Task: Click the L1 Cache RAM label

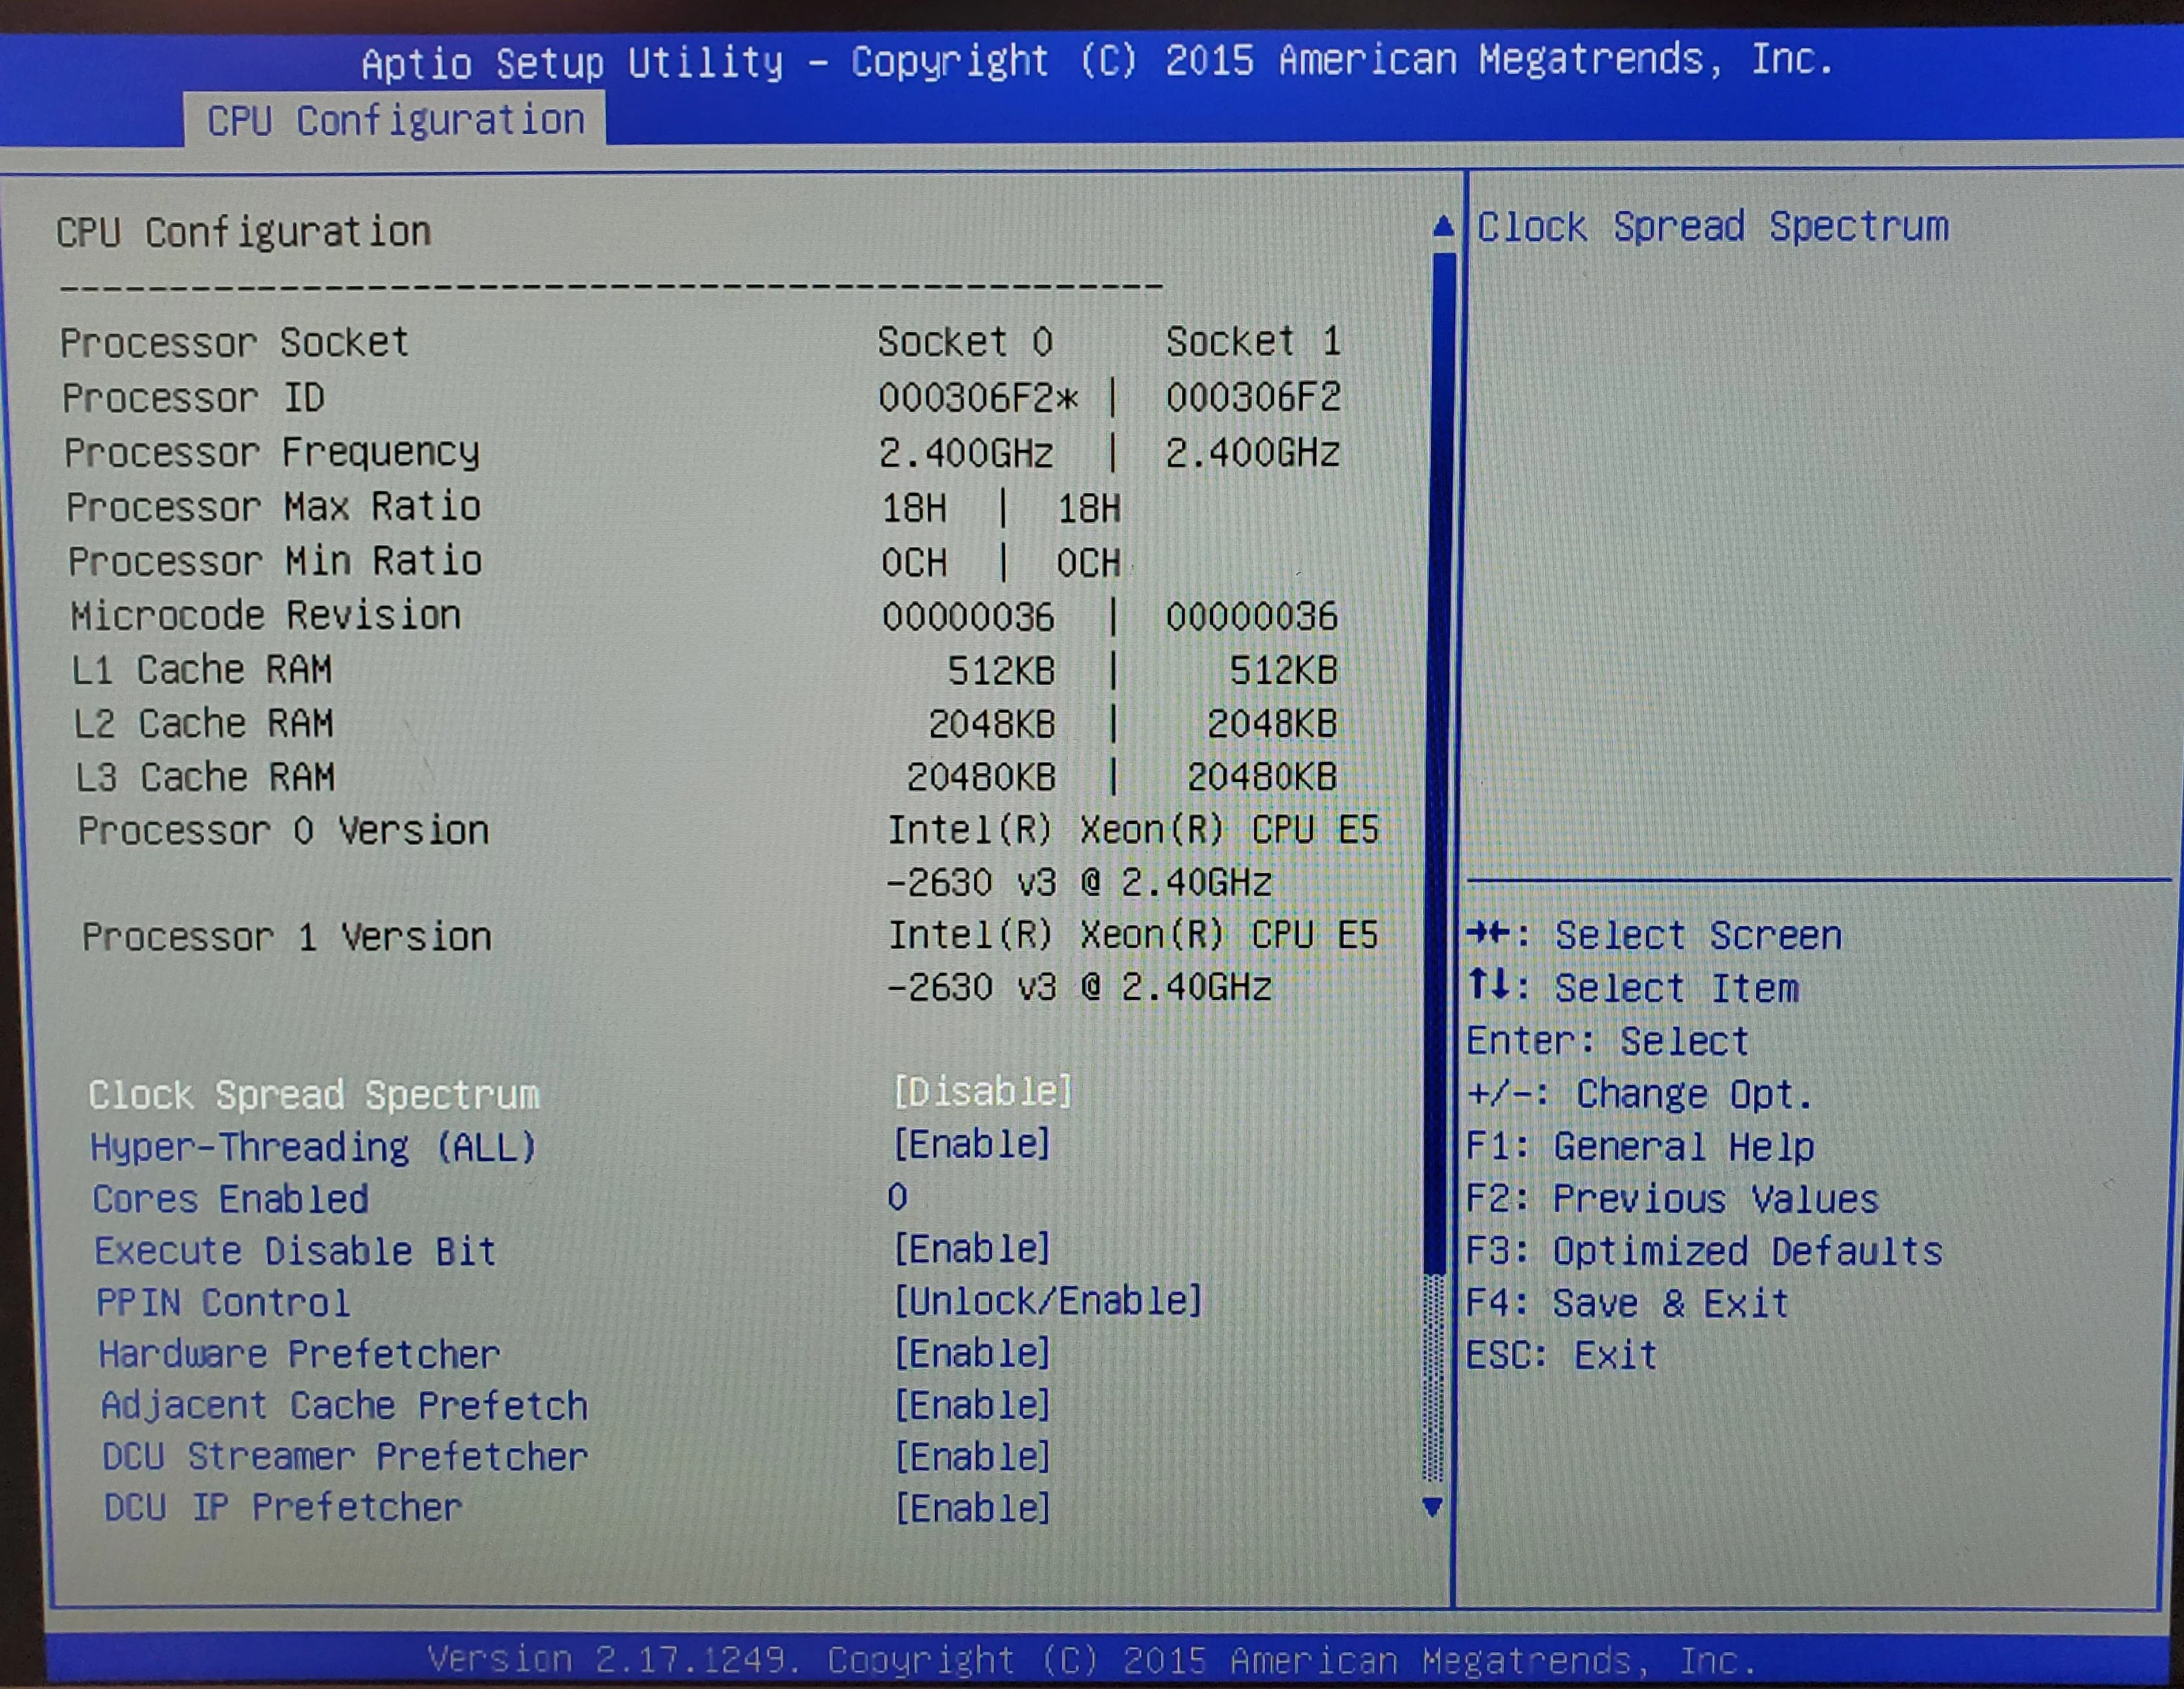Action: click(202, 669)
